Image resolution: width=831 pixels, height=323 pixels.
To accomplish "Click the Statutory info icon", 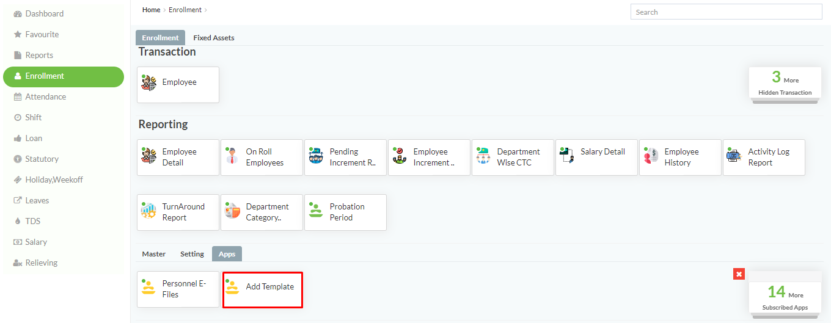I will (18, 159).
